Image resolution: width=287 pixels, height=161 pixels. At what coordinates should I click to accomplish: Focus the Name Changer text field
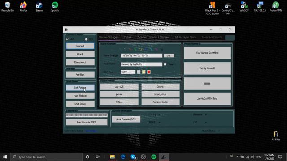coord(141,55)
